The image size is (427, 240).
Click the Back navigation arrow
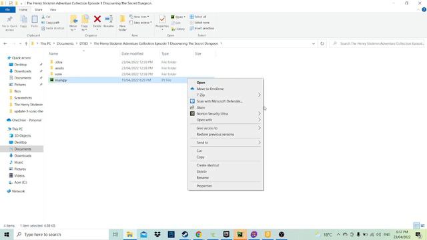click(5, 43)
